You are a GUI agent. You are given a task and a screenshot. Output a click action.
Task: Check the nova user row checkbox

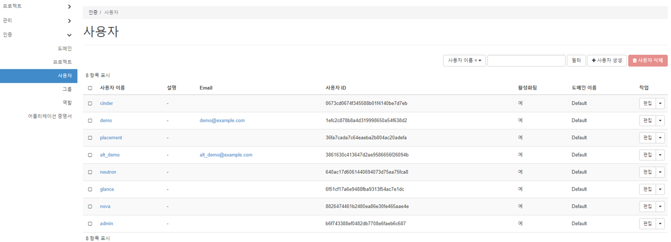(x=90, y=206)
